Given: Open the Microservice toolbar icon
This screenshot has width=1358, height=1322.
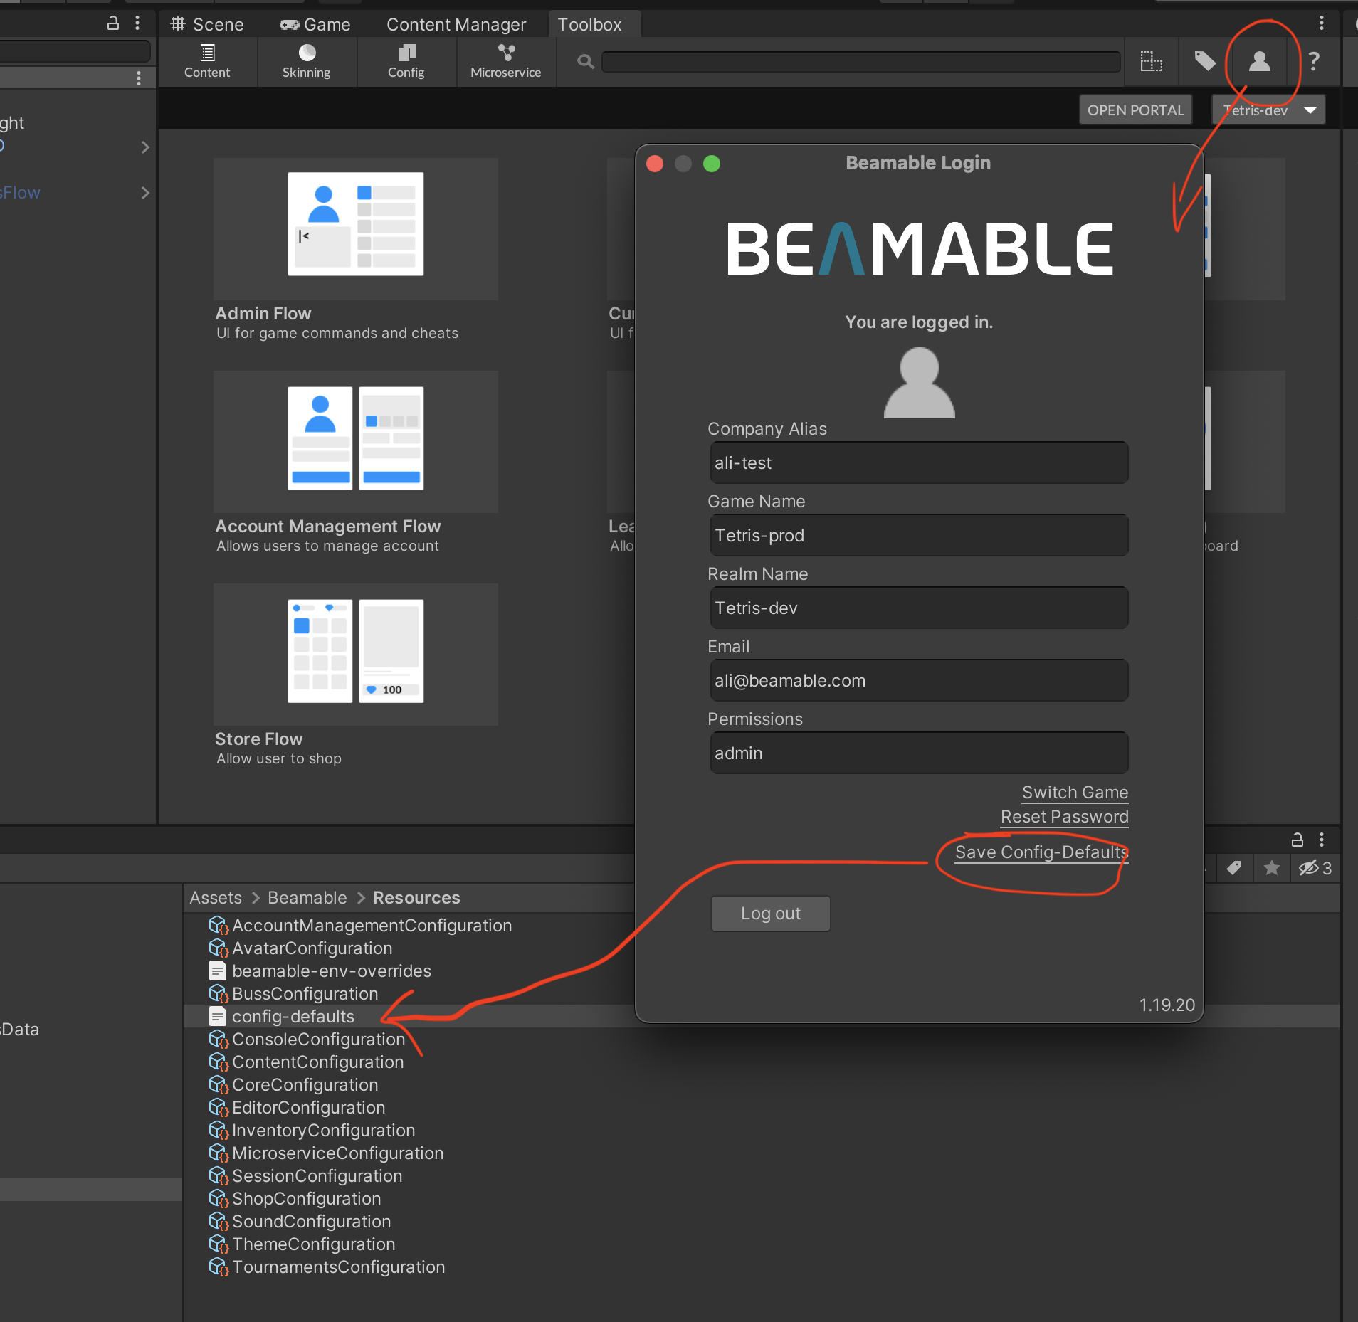Looking at the screenshot, I should [505, 61].
